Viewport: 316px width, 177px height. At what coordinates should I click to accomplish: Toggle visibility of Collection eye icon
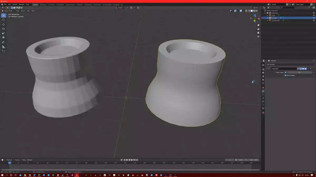314,13
